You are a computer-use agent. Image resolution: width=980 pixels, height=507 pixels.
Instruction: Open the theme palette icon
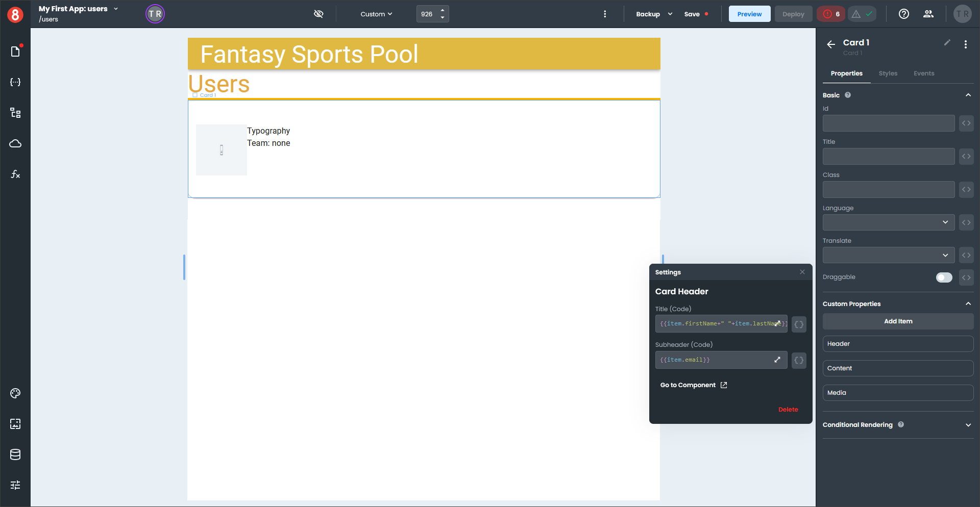[15, 393]
